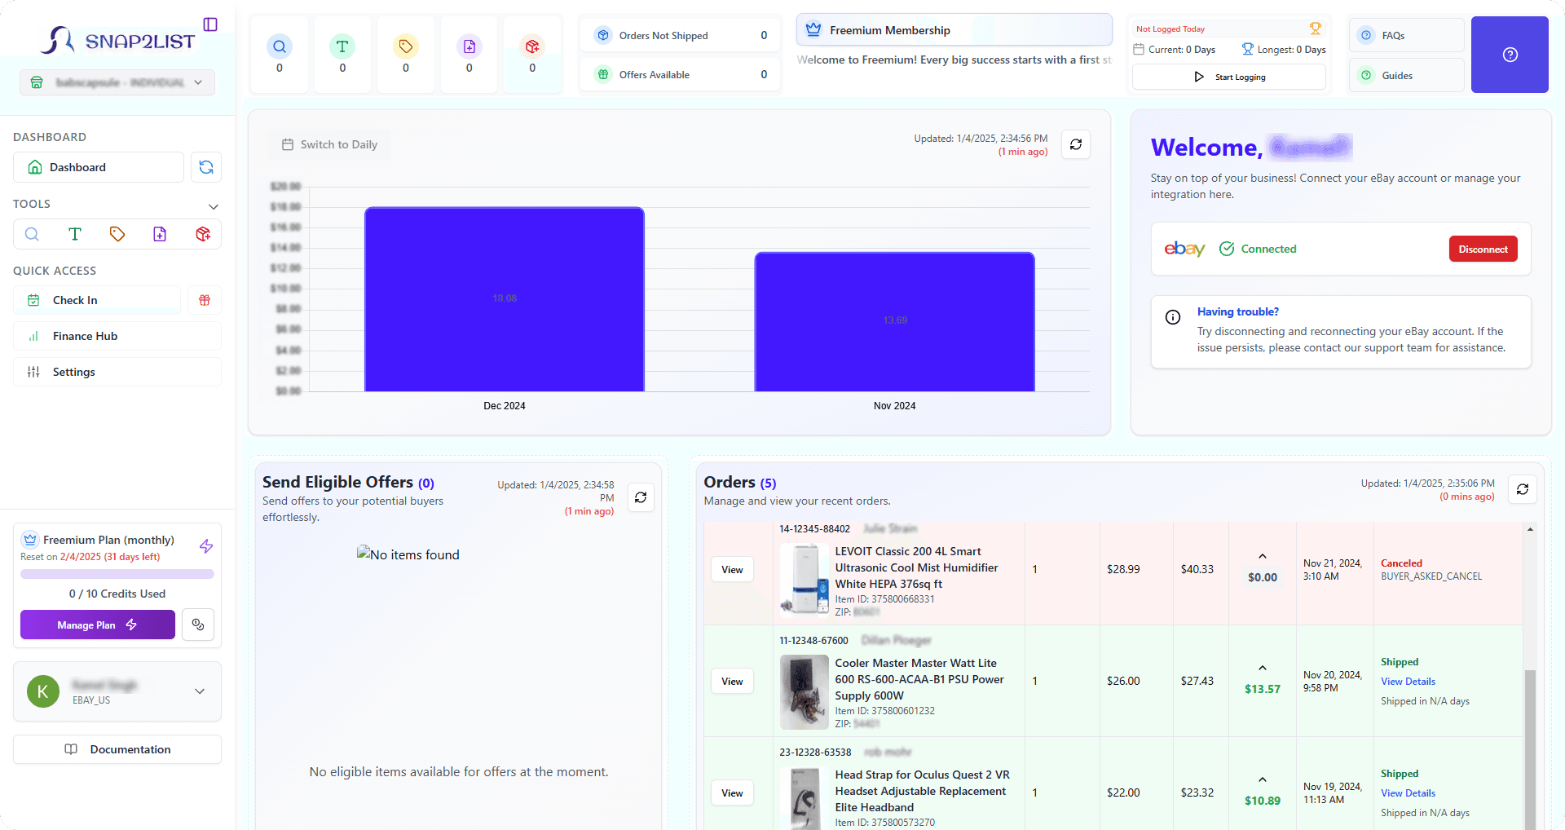Screen dimensions: 1565x830
Task: Refresh the Orders list
Action: (x=1522, y=489)
